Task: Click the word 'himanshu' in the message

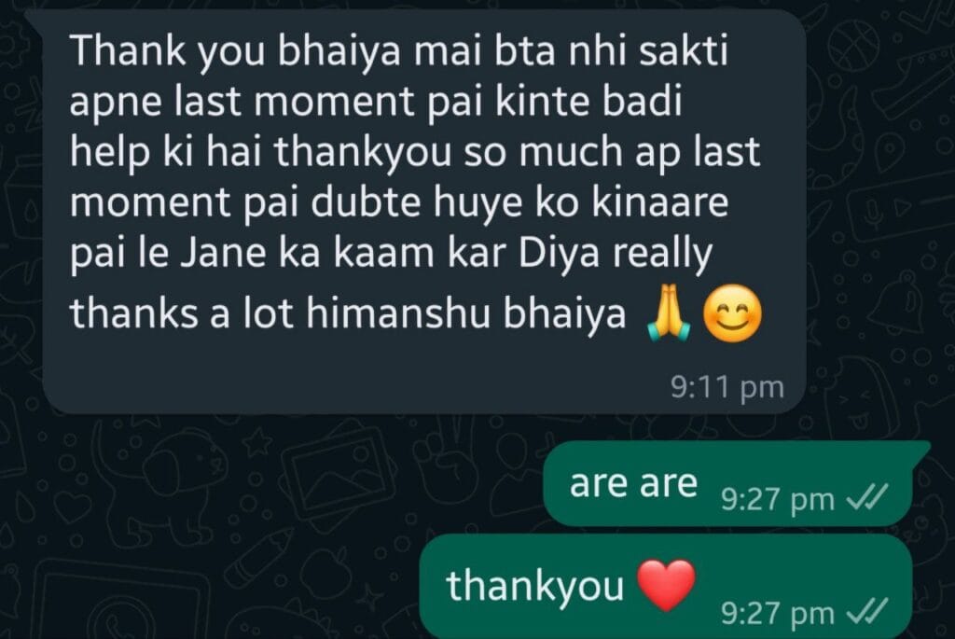Action: tap(398, 313)
